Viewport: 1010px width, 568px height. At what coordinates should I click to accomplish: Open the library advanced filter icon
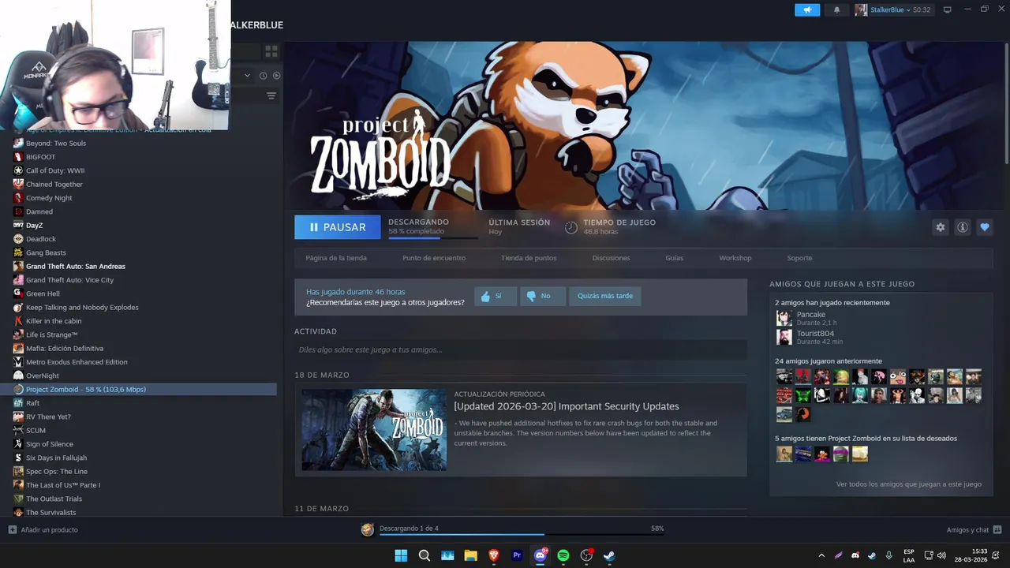[x=271, y=95]
